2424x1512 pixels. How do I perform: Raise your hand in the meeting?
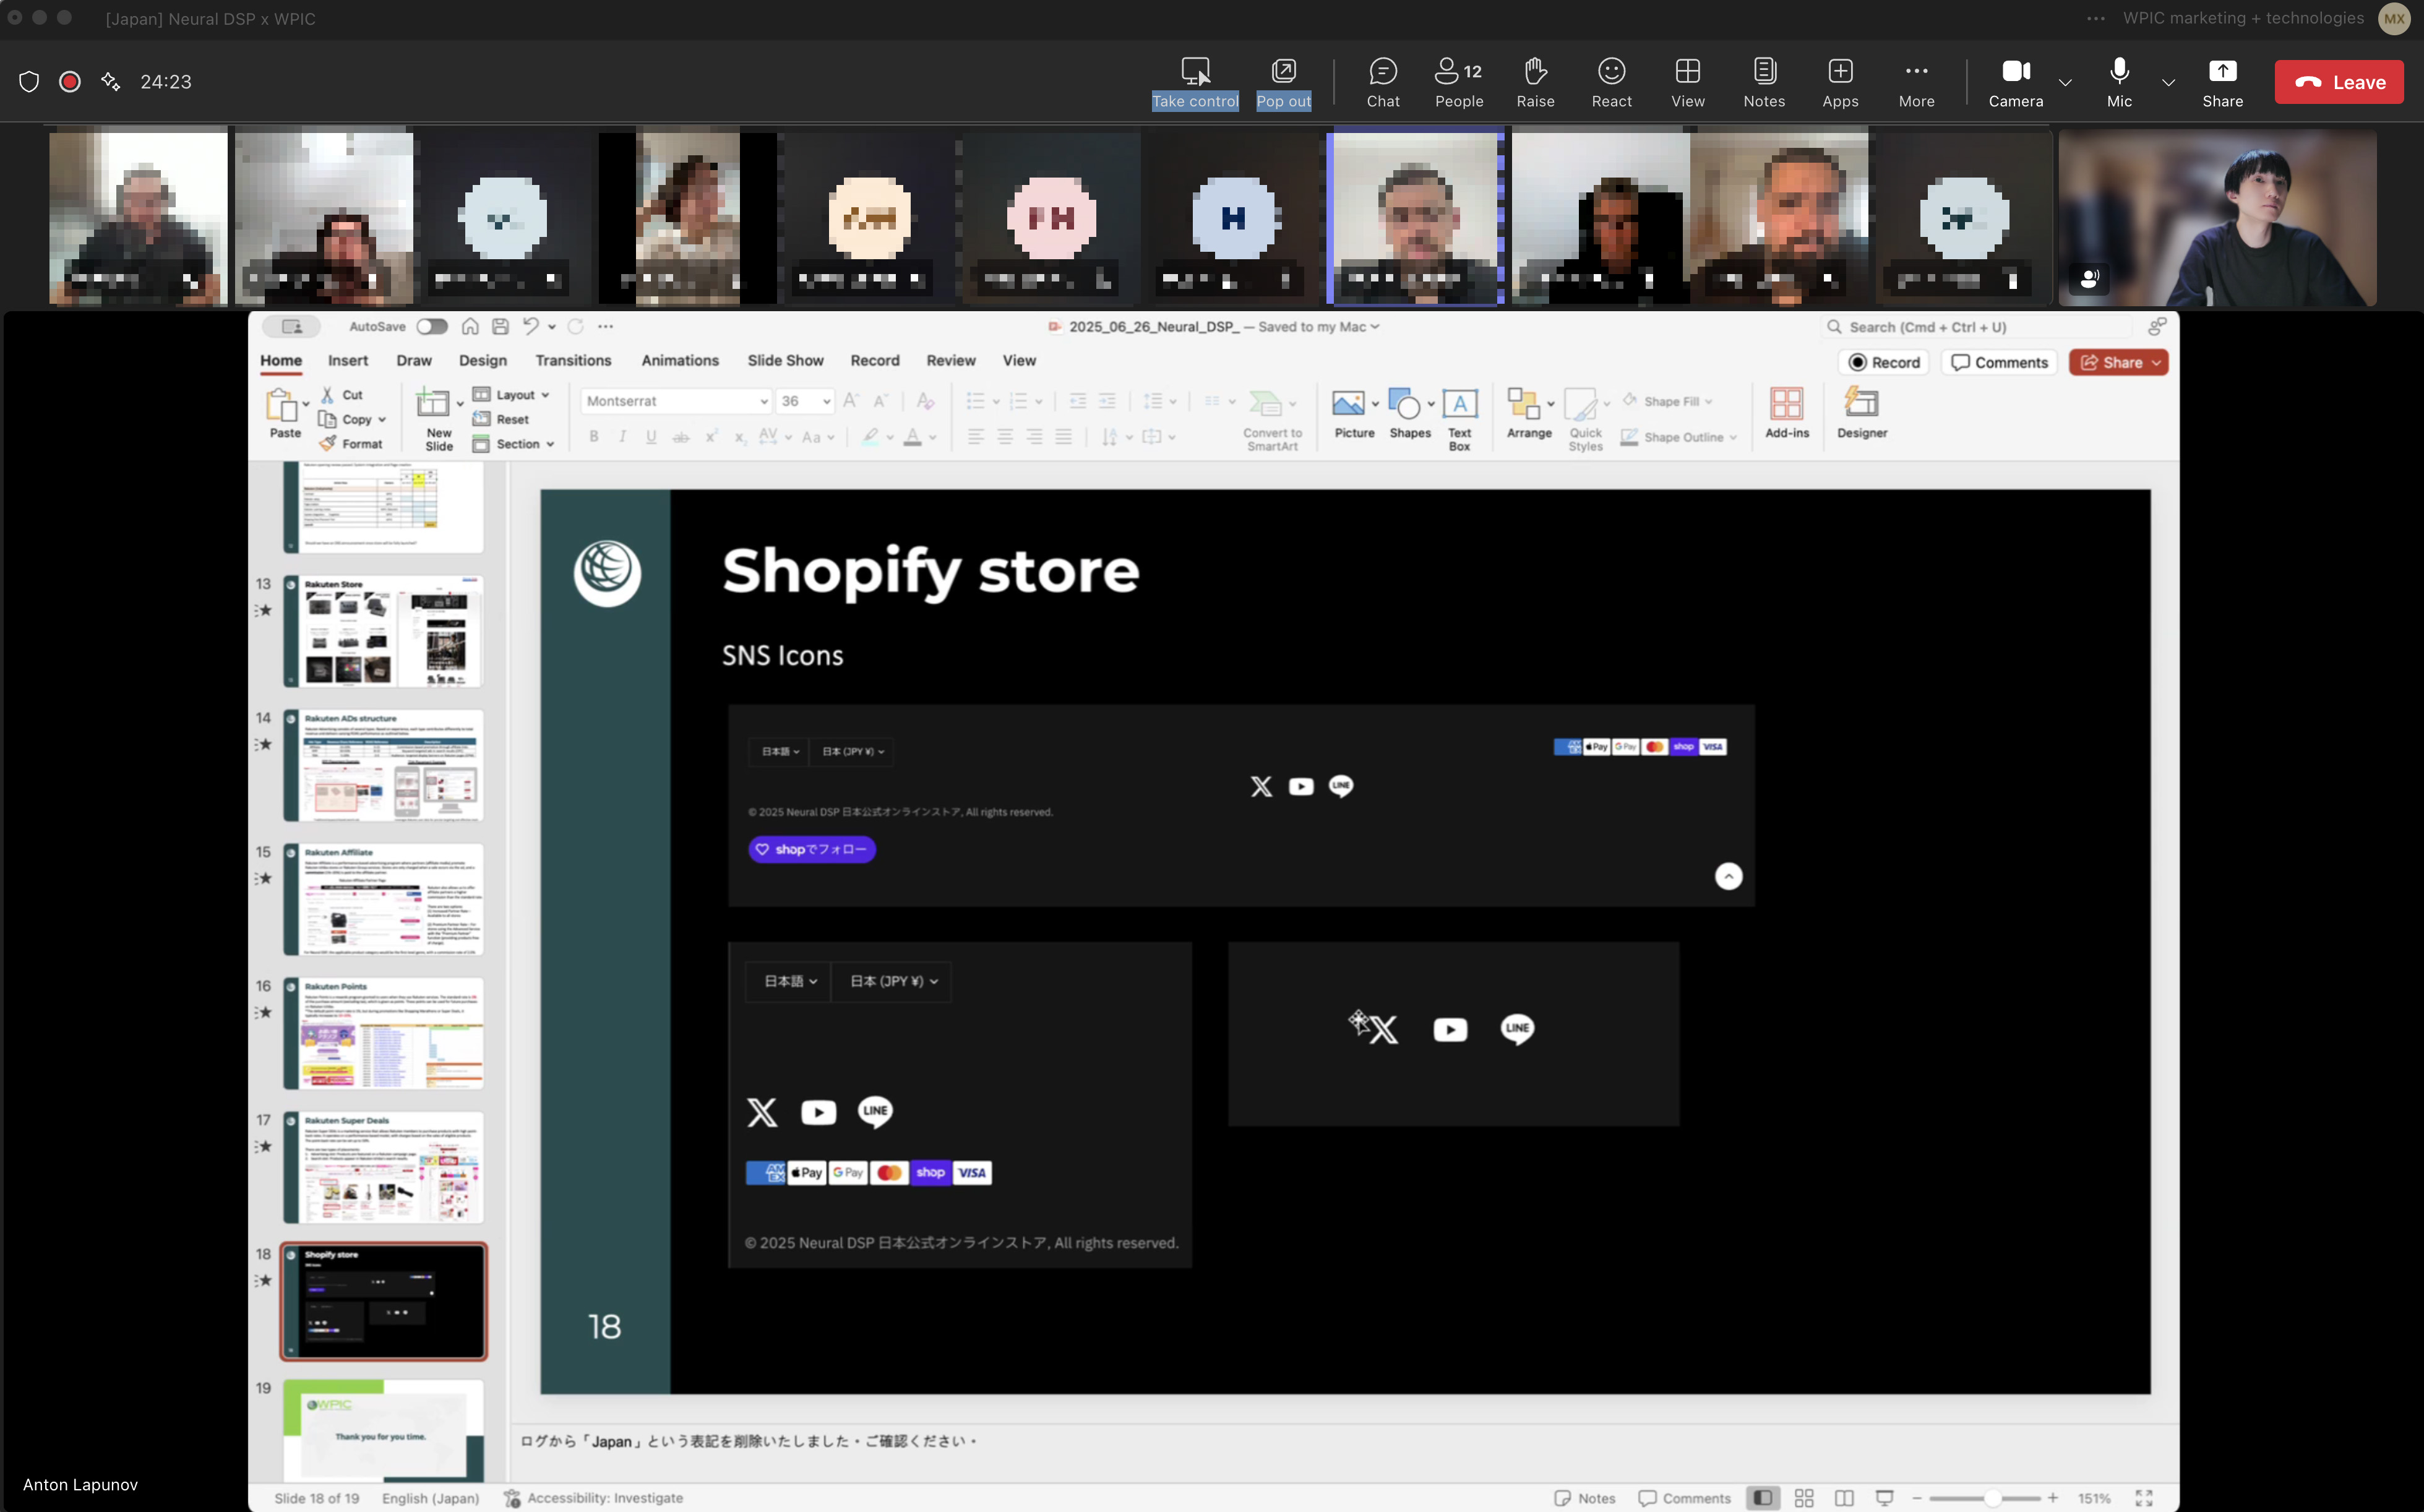[x=1535, y=82]
